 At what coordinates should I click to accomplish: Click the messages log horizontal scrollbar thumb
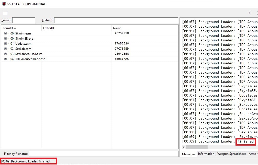(197, 147)
